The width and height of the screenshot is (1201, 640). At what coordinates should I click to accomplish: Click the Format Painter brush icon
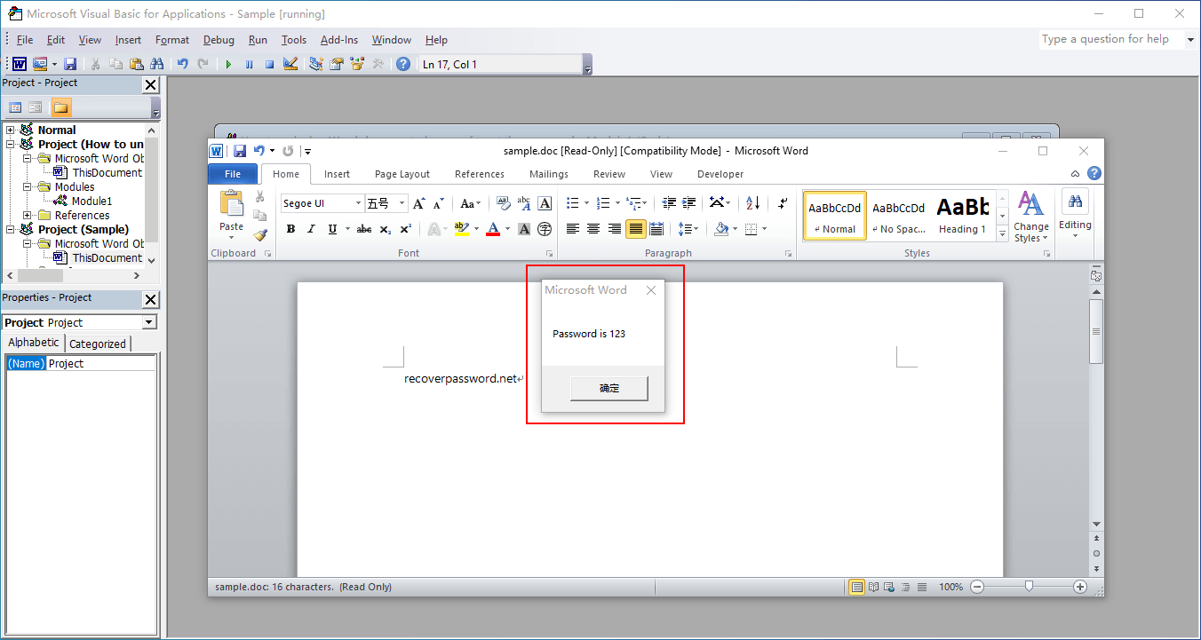[x=260, y=235]
